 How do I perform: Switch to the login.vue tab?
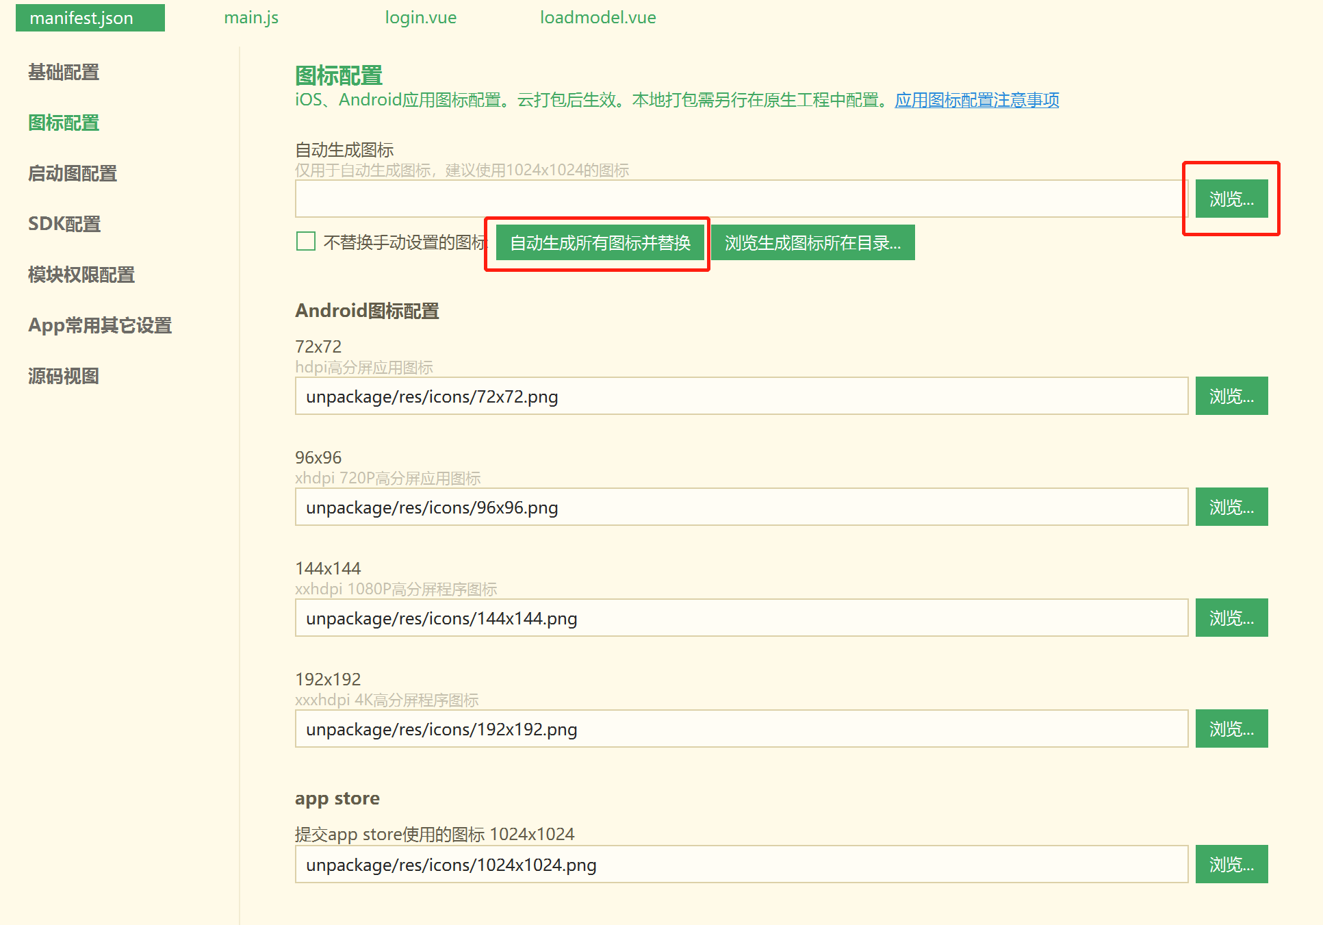420,18
